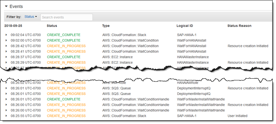Viewport: 276px width, 124px height.
Task: Expand the 09:02:04 SAP-HANA-1 event row
Action: click(6, 35)
